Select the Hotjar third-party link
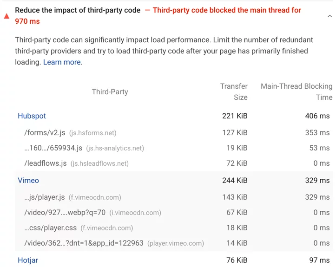 click(x=28, y=260)
